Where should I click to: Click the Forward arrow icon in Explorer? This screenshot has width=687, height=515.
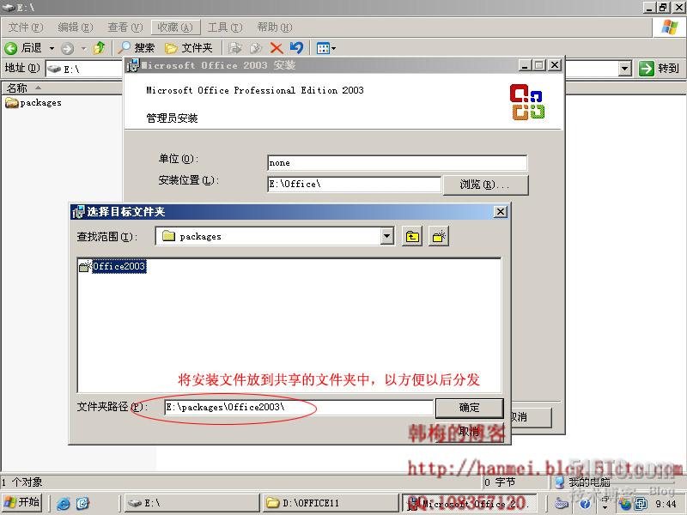[x=67, y=48]
